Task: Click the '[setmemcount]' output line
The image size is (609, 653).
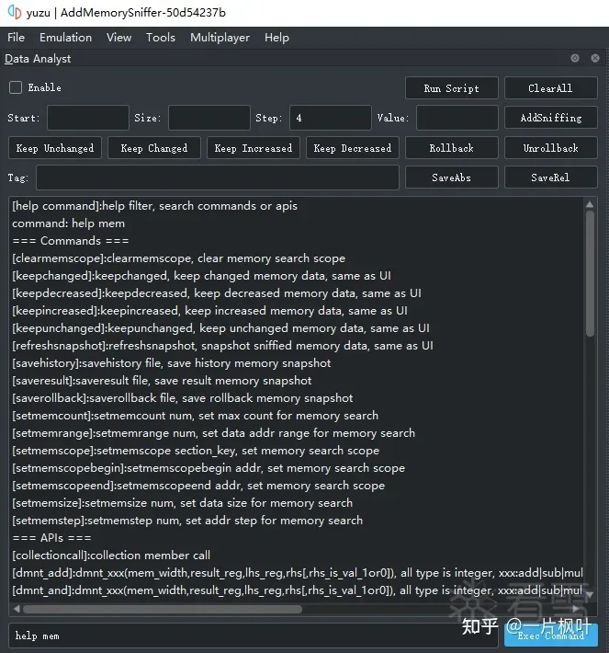Action: point(195,416)
